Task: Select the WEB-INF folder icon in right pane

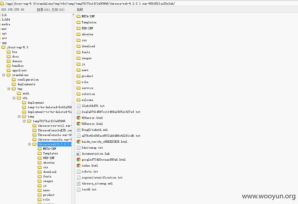Action: click(x=79, y=28)
